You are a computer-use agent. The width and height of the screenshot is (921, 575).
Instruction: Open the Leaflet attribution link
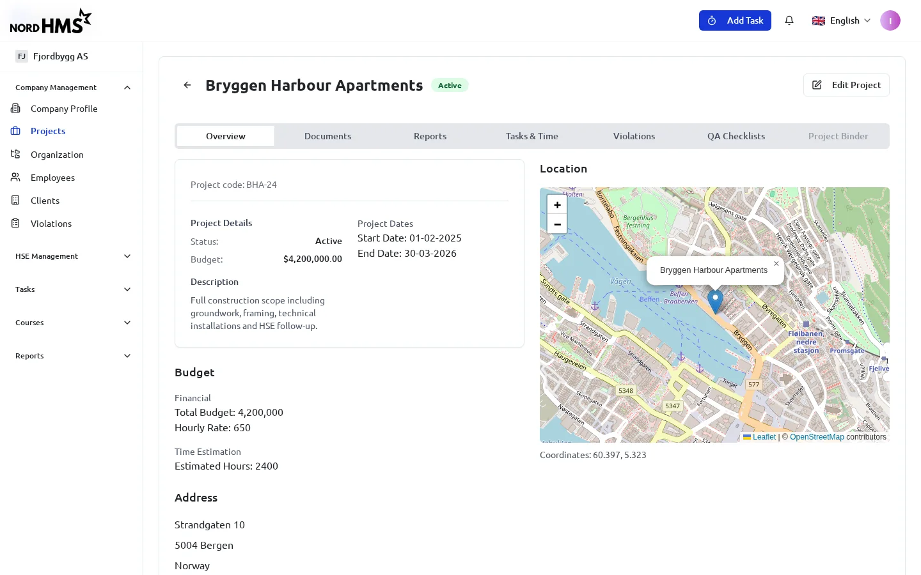click(x=759, y=437)
